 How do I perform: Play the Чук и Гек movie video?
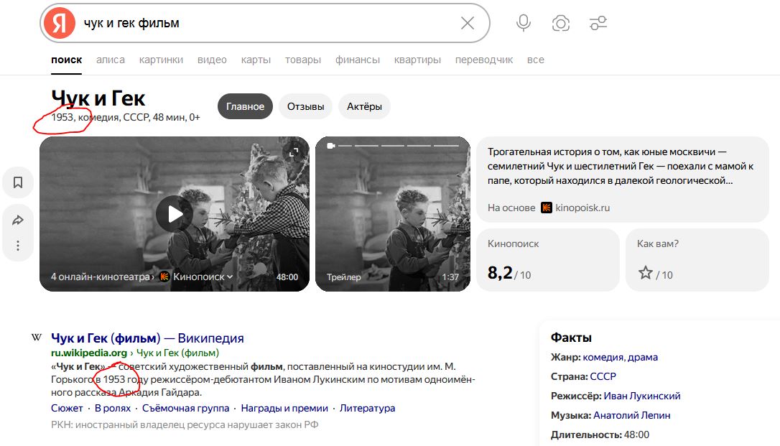(x=174, y=214)
